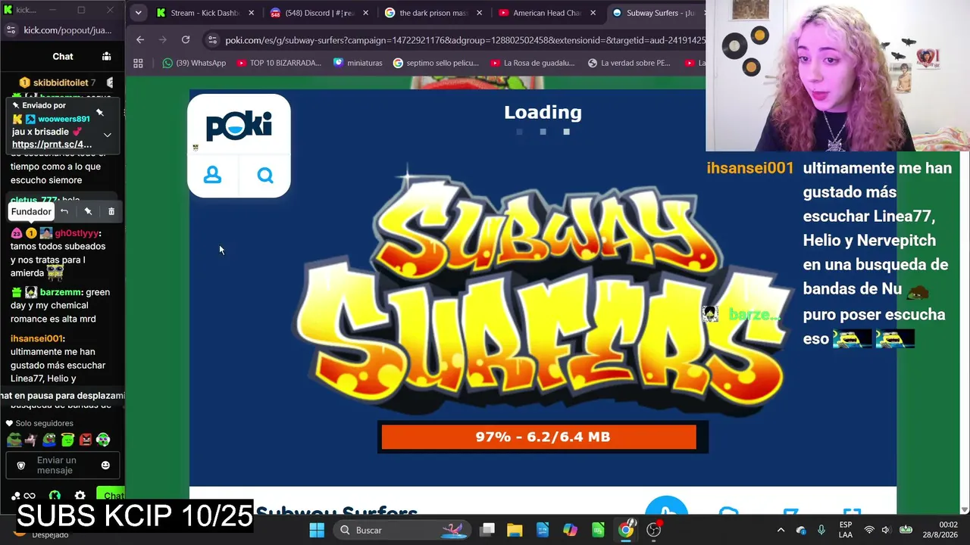Unpin the pinned chat message
This screenshot has height=545, width=970.
click(x=100, y=112)
